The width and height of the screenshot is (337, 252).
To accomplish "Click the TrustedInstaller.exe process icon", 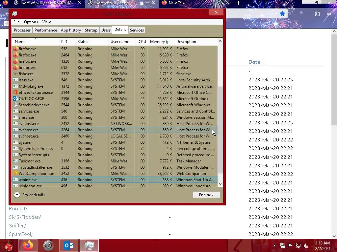I will pyautogui.click(x=15, y=167).
